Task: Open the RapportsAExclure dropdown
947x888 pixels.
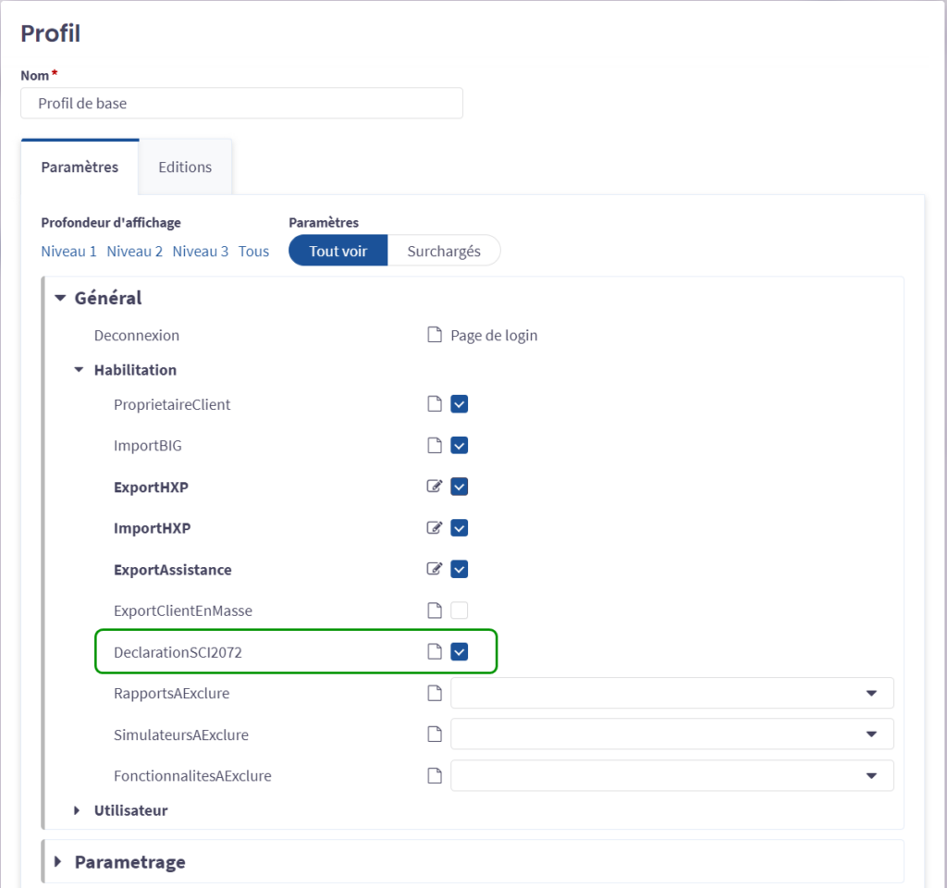Action: point(671,693)
